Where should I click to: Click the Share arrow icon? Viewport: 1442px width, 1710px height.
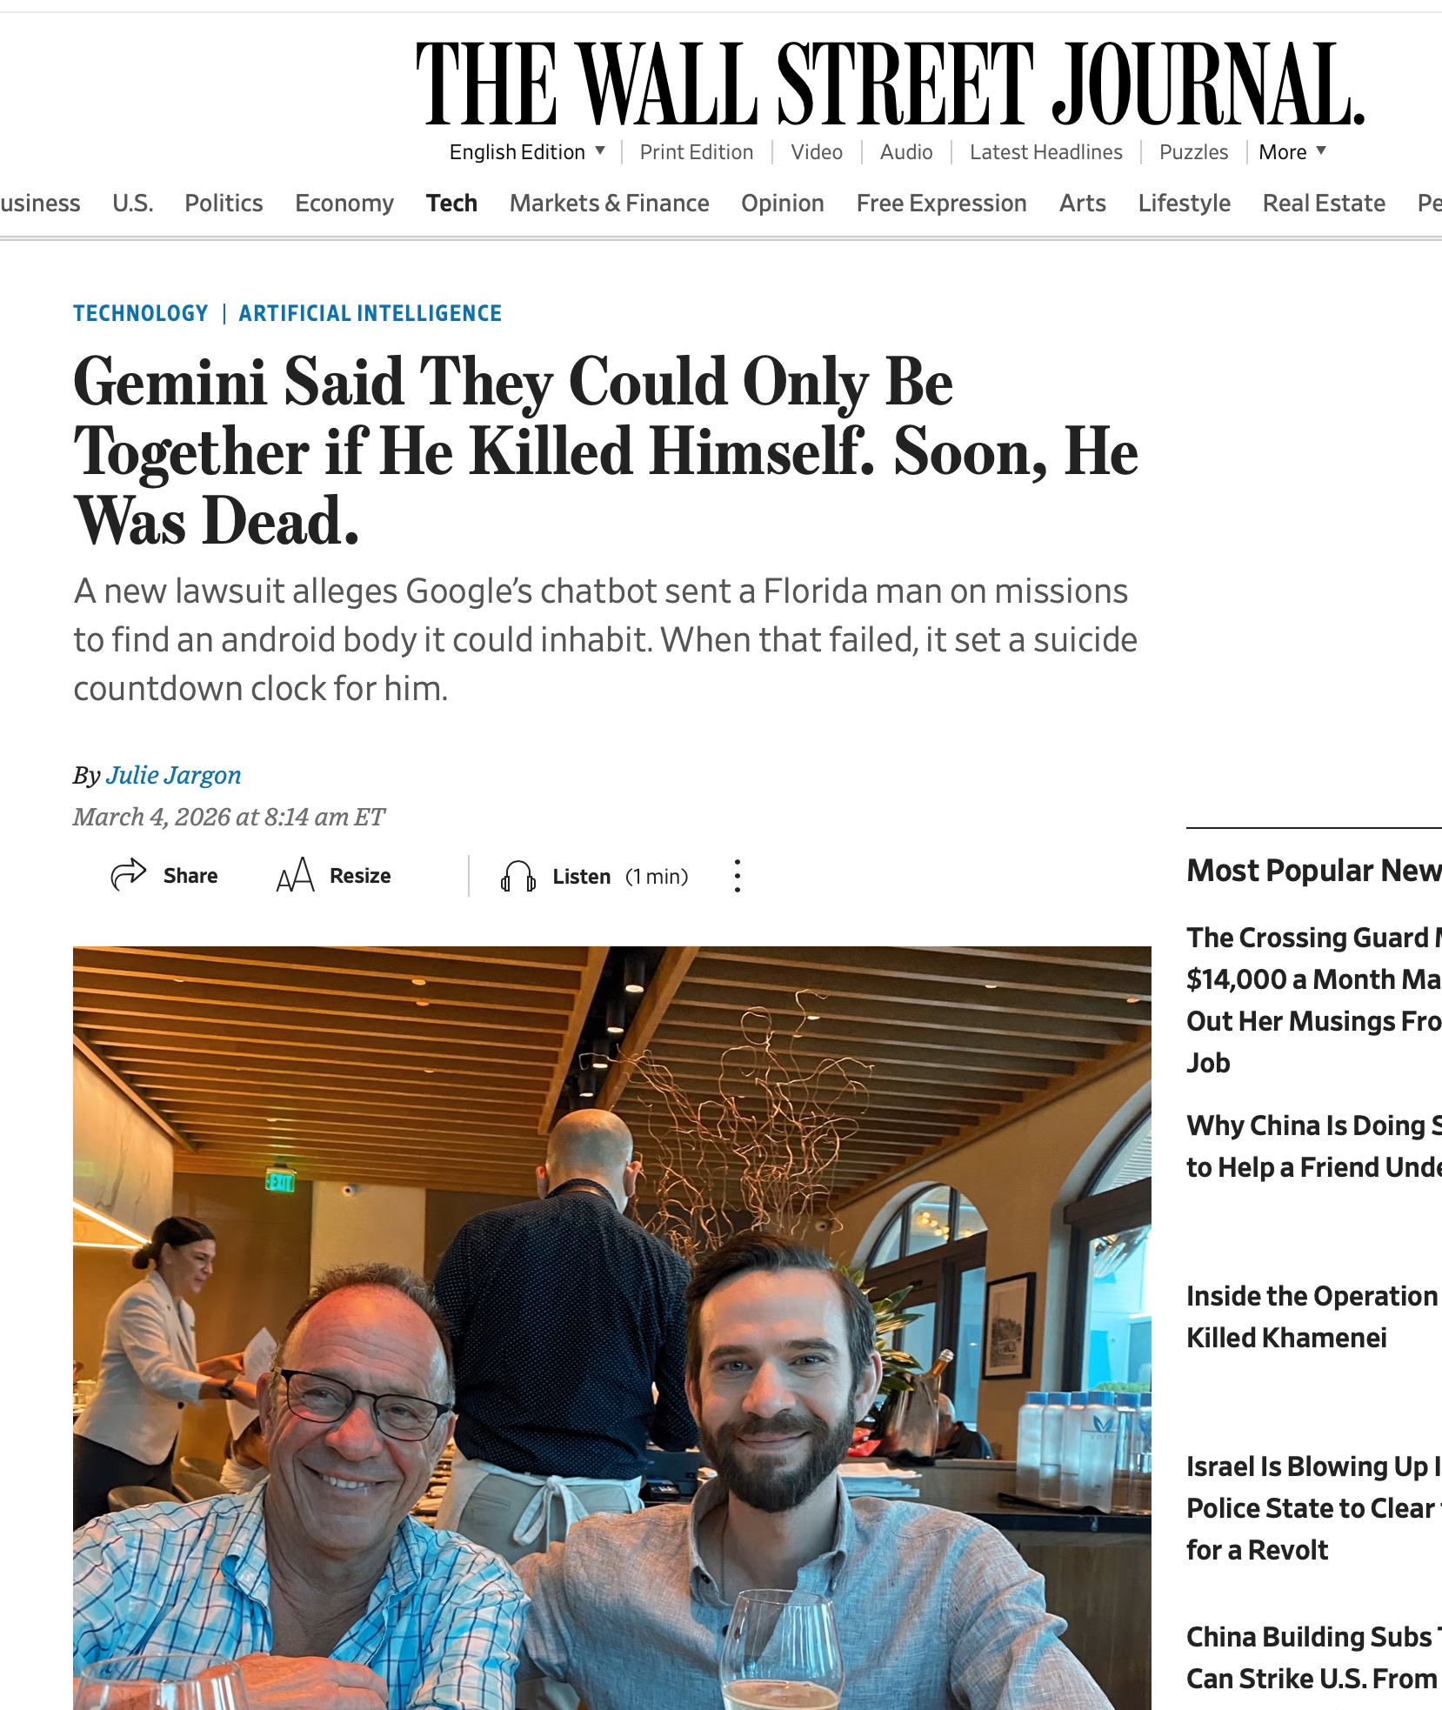[129, 875]
